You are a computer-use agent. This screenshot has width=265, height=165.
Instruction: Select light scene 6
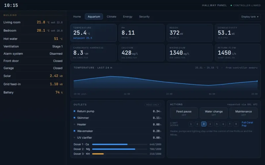pyautogui.click(x=223, y=124)
